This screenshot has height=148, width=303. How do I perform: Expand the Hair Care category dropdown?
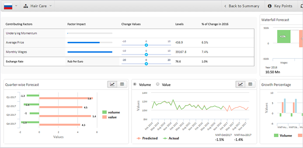coord(51,6)
